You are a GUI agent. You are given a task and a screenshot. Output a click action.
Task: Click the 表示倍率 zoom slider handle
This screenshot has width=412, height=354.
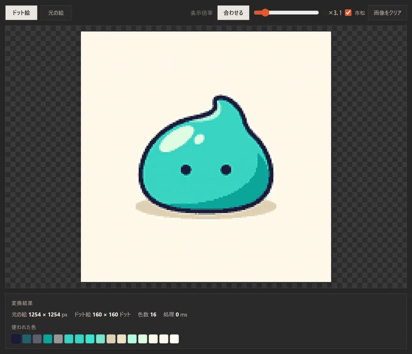[265, 13]
